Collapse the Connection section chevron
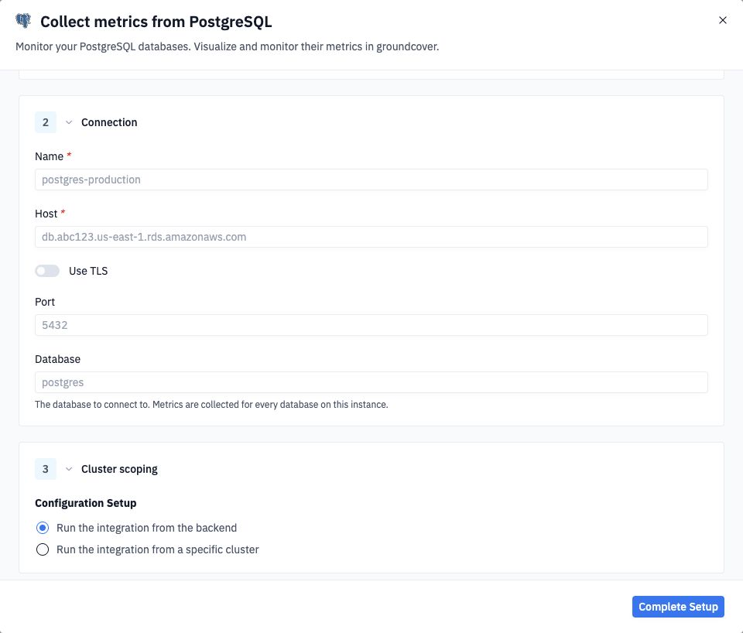Viewport: 743px width, 633px height. pyautogui.click(x=69, y=122)
